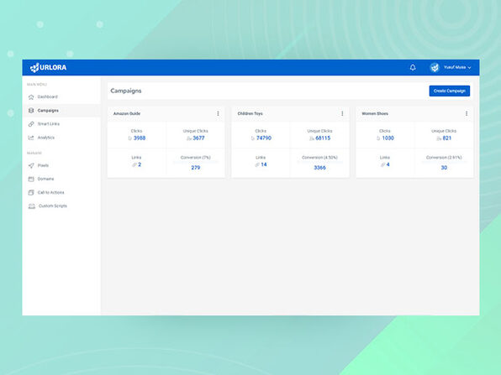
Task: Click link icon beside Amazon Guide links
Action: [x=134, y=165]
